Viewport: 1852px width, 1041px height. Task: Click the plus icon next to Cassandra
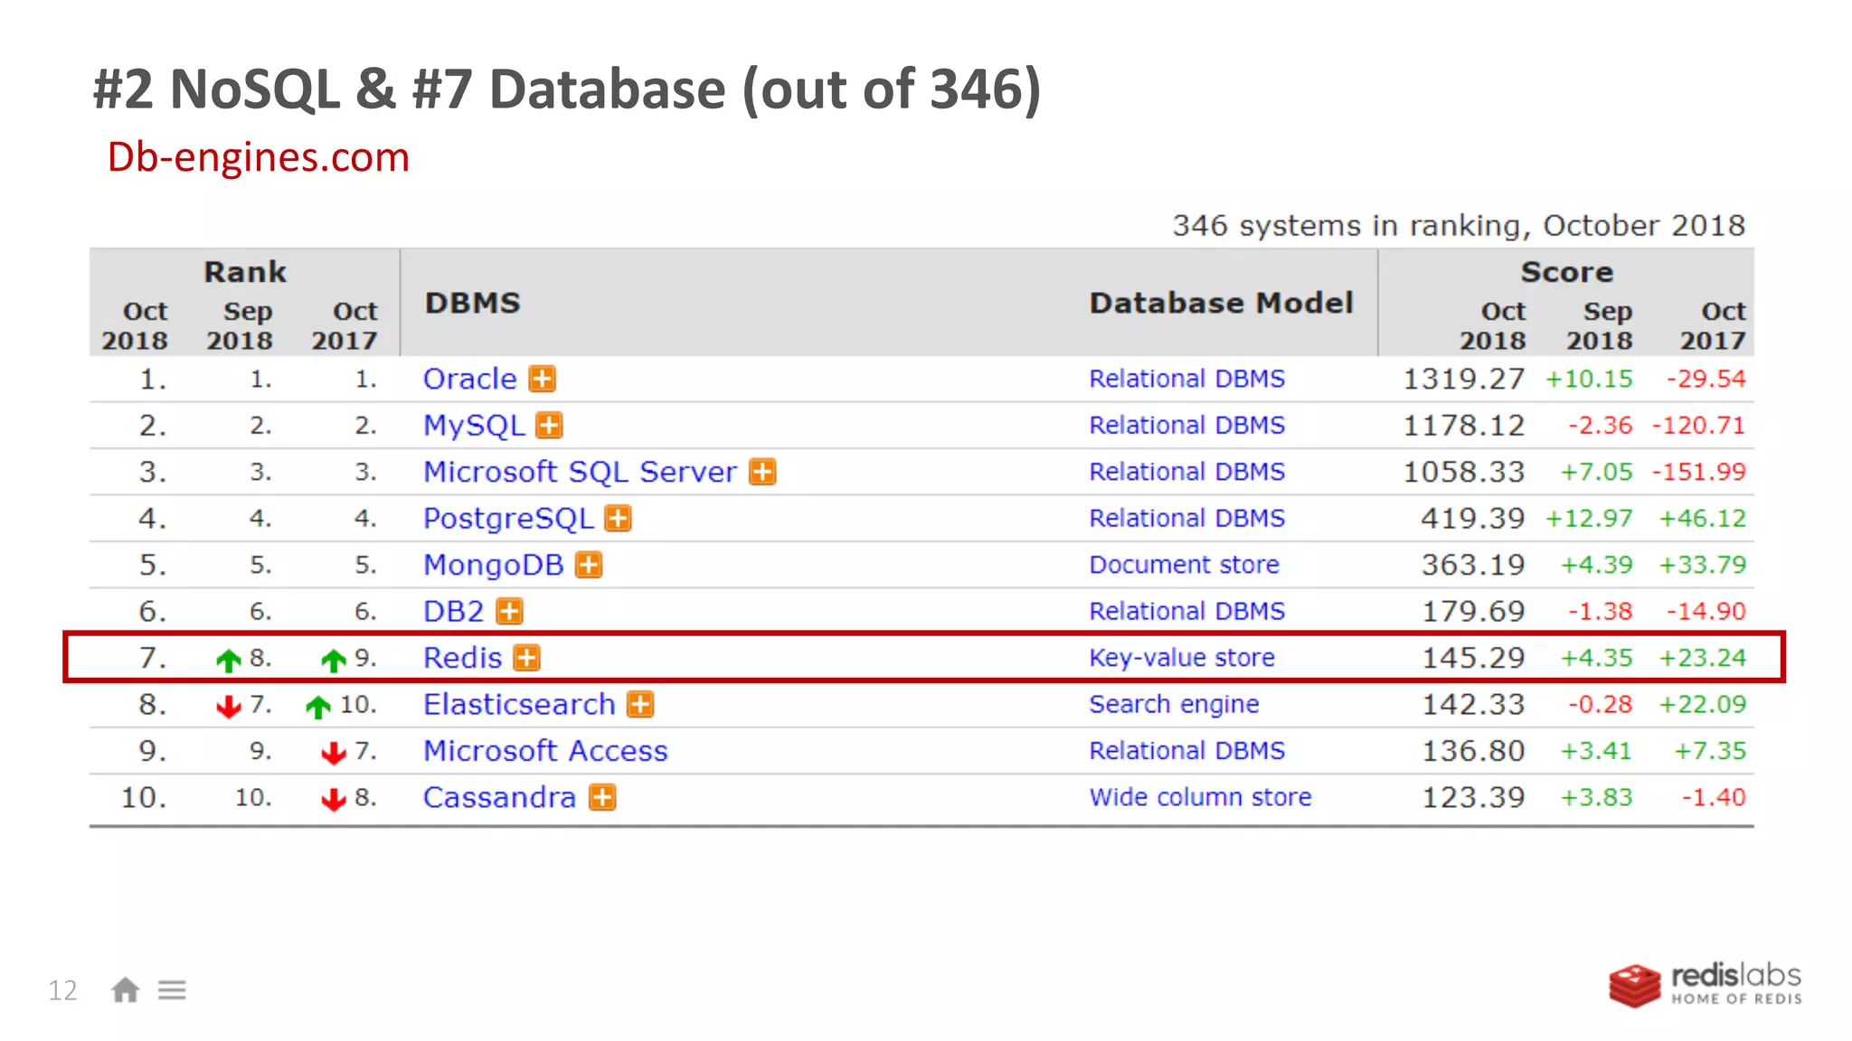pos(602,797)
